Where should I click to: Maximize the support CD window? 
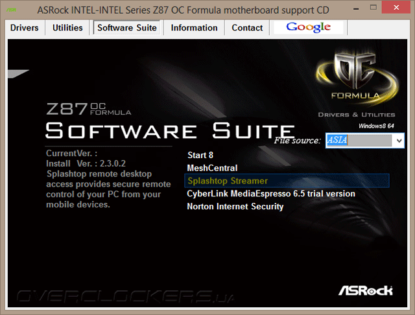[373, 7]
